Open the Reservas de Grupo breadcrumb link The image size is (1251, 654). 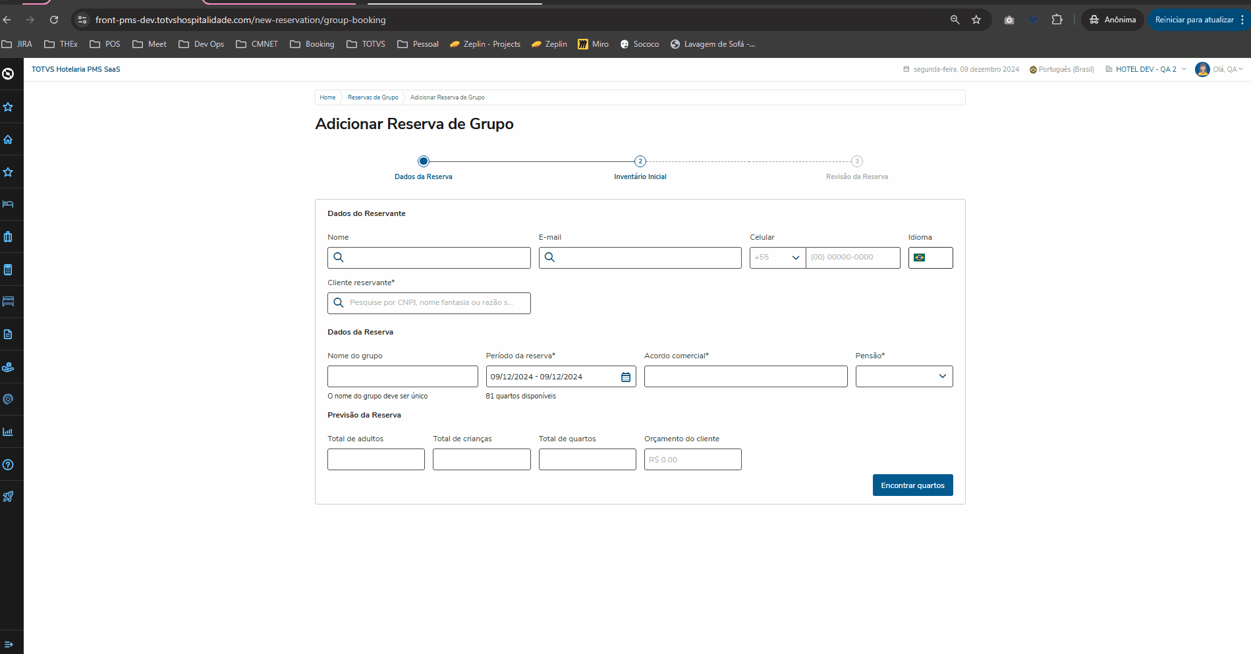(x=373, y=97)
